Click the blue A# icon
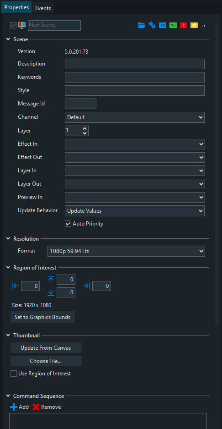This screenshot has width=222, height=429. tap(163, 25)
